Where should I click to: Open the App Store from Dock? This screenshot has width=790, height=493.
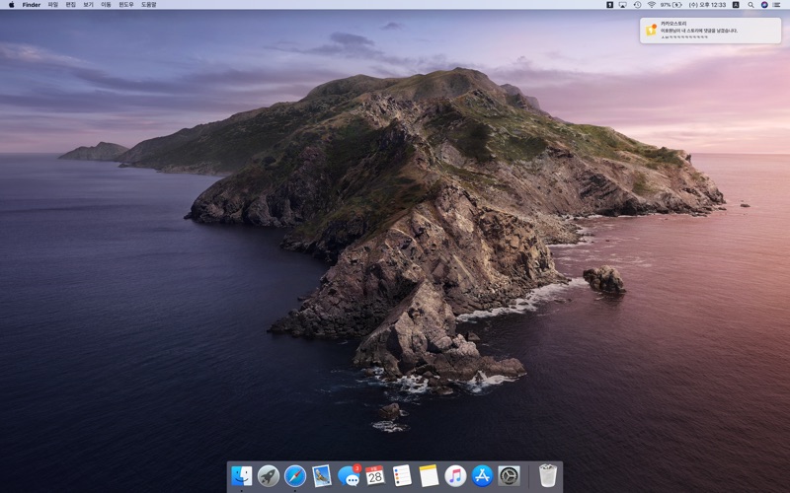pyautogui.click(x=482, y=476)
